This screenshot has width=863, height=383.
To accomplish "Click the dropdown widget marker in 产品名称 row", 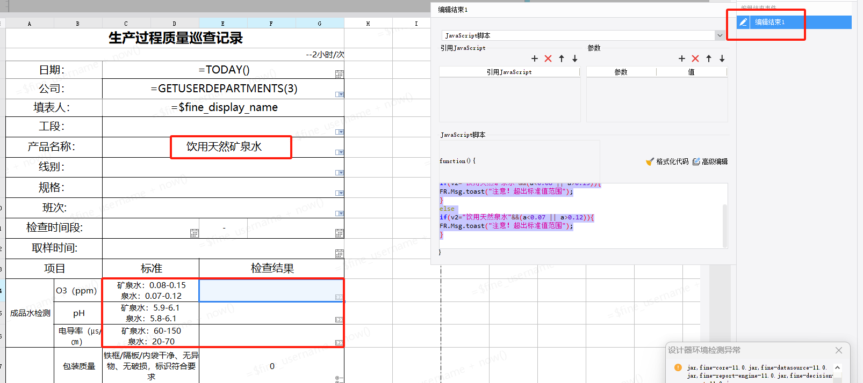I will click(x=339, y=152).
